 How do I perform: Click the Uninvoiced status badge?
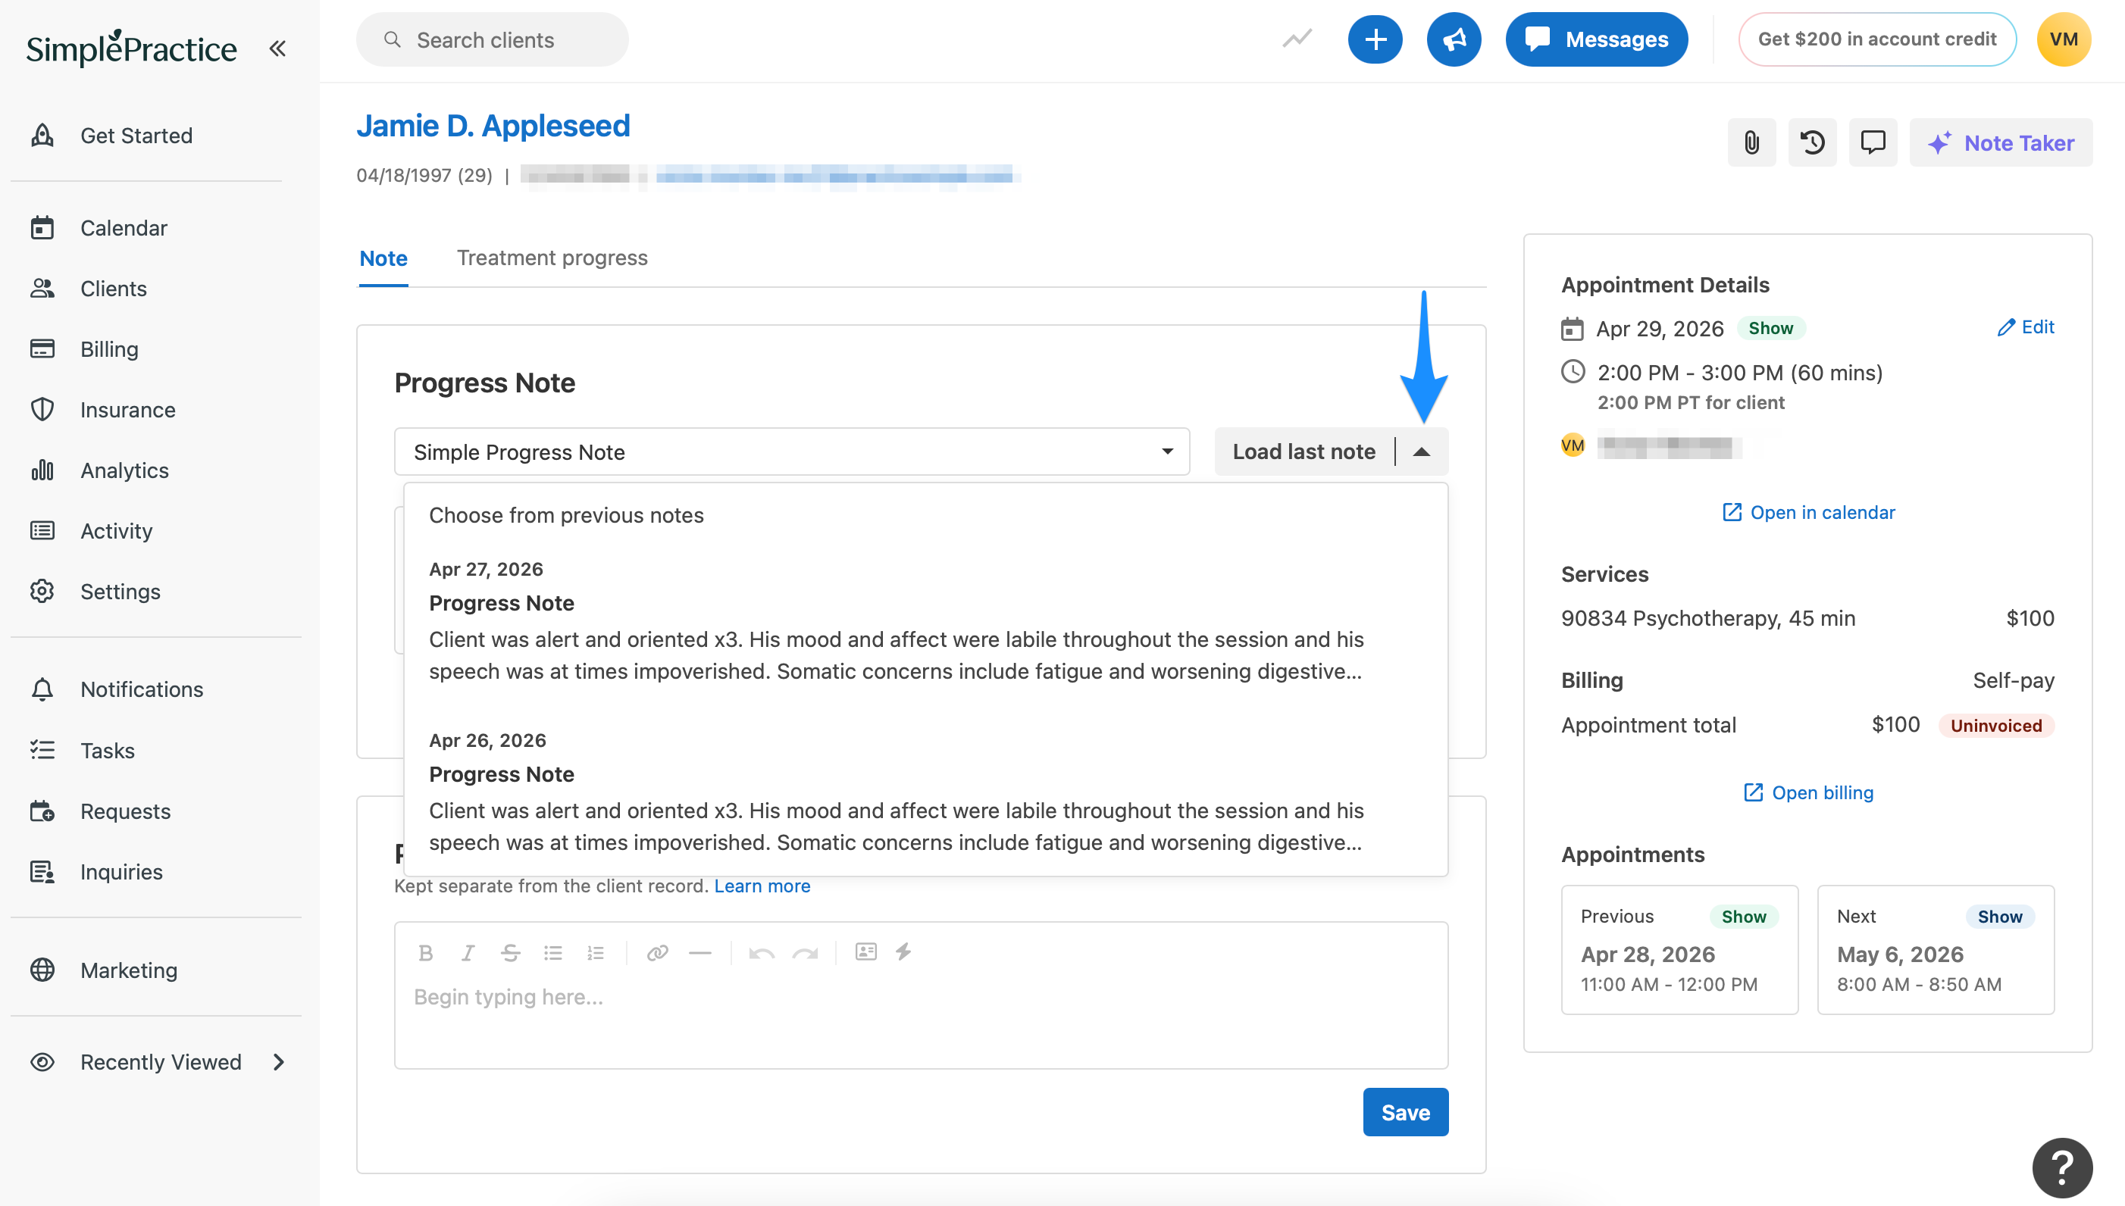coord(1995,725)
